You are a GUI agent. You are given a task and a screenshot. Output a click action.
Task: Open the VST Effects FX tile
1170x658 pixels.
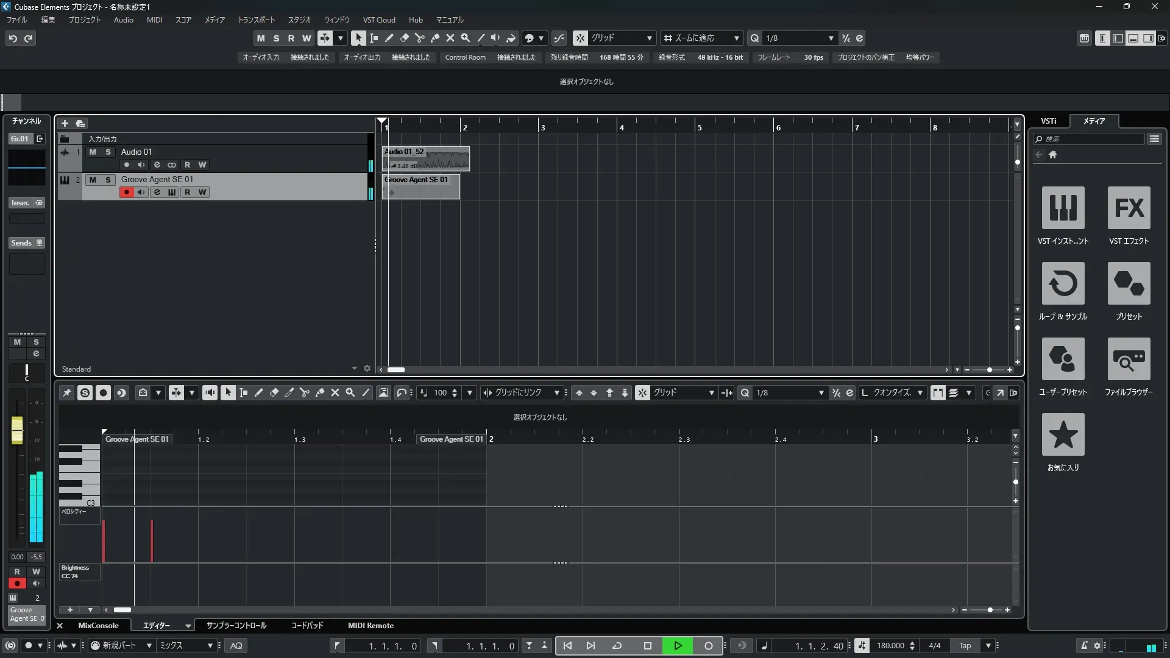click(x=1129, y=208)
